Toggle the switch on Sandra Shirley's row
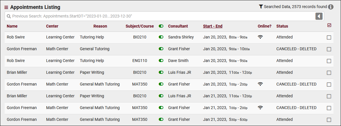The width and height of the screenshot is (341, 126). [161, 37]
